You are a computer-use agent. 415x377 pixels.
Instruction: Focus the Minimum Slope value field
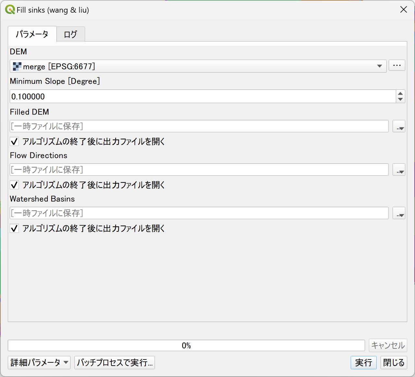point(203,96)
